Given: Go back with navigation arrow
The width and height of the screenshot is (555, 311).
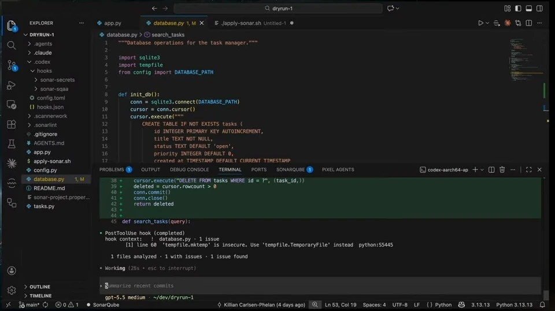Looking at the screenshot, I should (154, 8).
